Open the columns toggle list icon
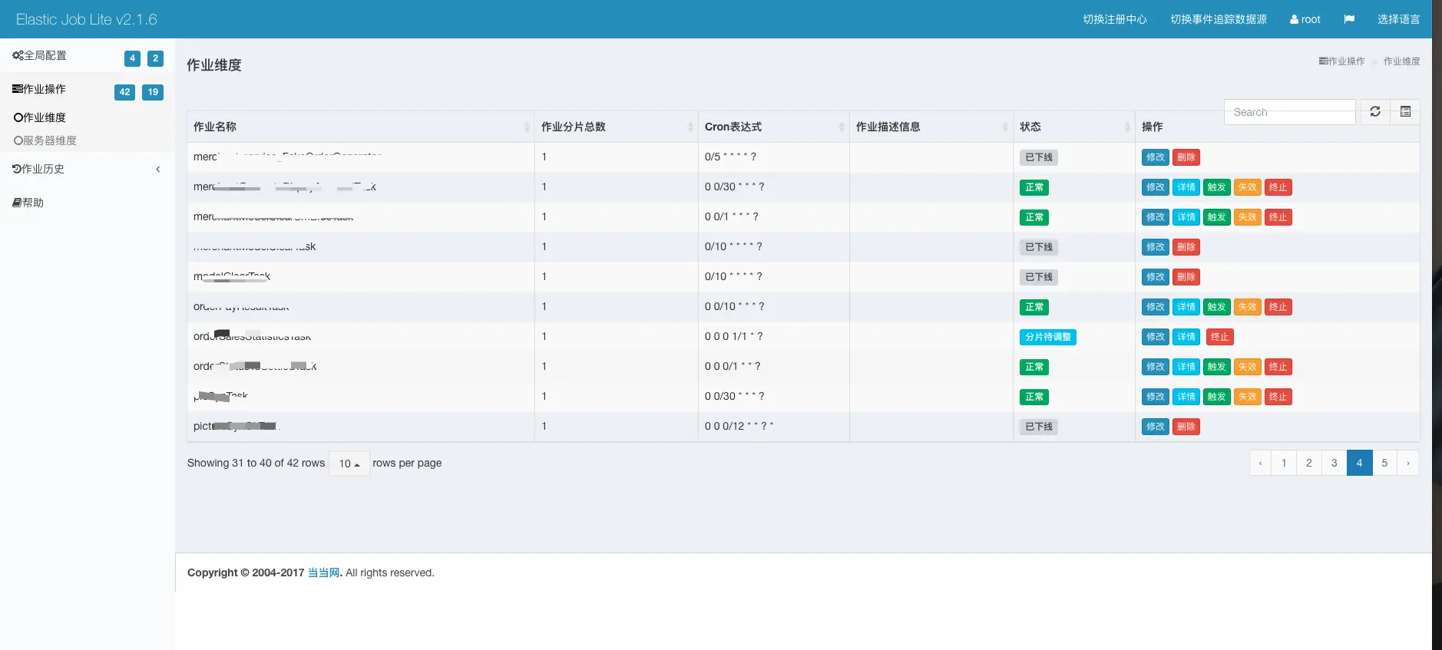1442x650 pixels. [x=1405, y=112]
